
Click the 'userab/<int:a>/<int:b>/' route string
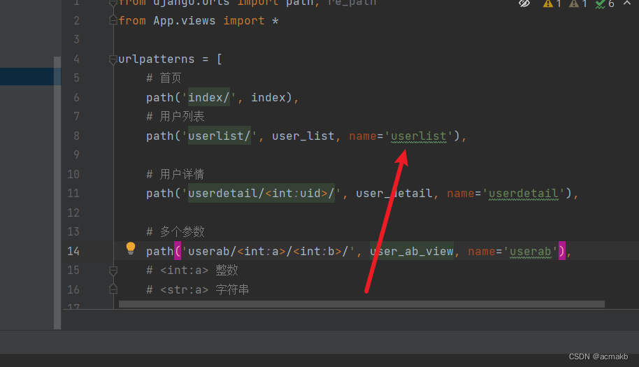pyautogui.click(x=268, y=252)
